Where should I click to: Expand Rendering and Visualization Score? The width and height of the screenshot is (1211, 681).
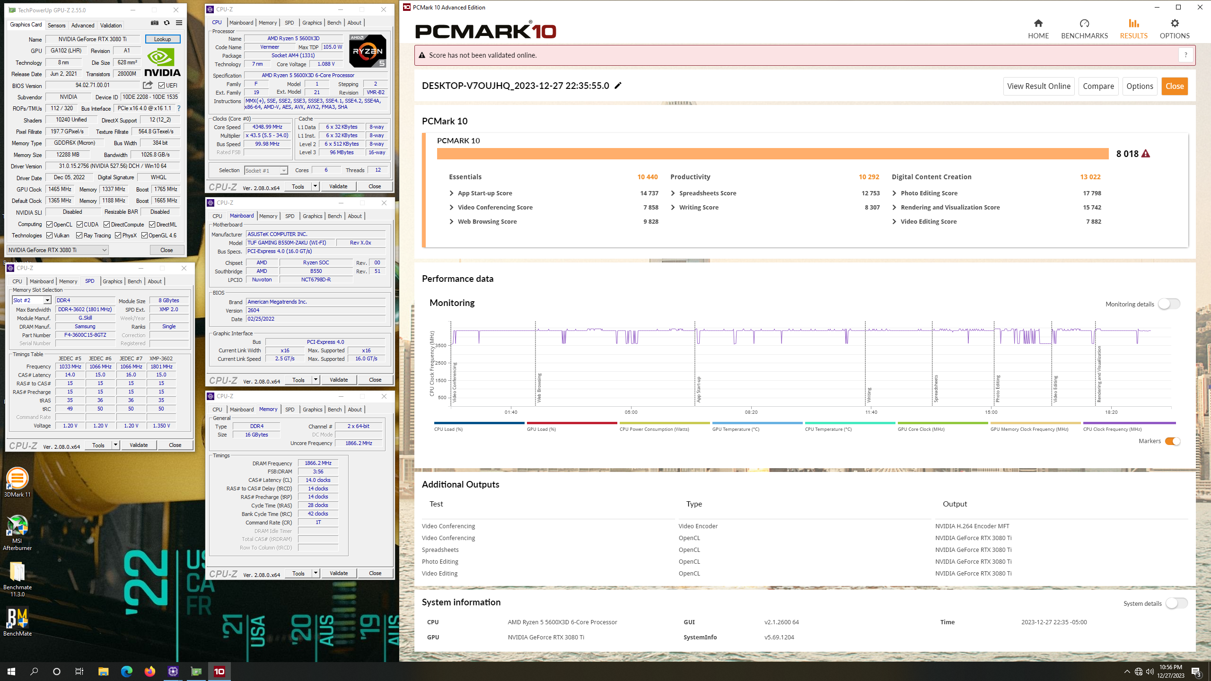[x=894, y=207]
